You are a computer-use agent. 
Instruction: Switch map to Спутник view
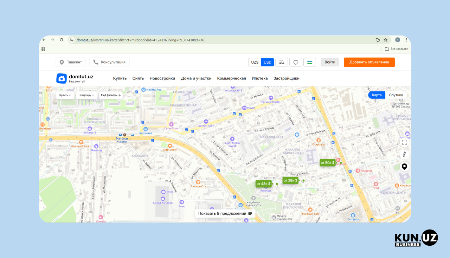pos(396,95)
